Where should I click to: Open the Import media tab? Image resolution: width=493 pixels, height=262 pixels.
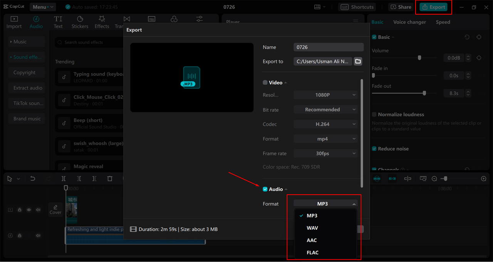pos(14,22)
